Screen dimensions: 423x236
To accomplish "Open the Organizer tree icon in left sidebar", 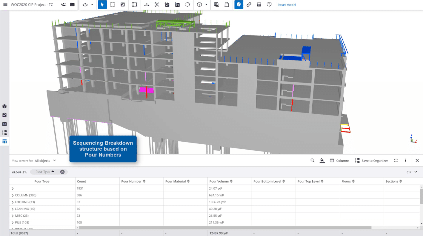I will 4,132.
